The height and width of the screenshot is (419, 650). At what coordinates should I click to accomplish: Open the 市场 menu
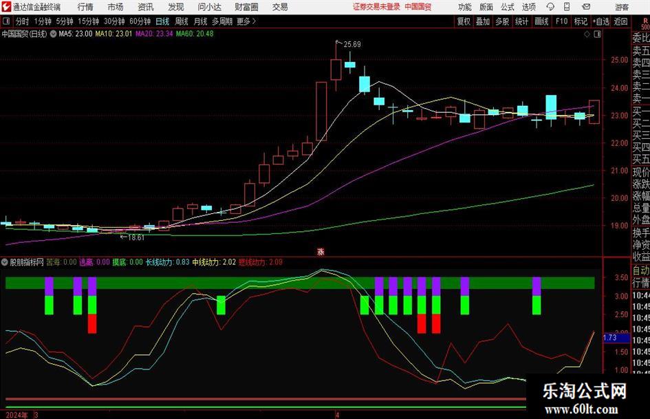click(x=116, y=7)
